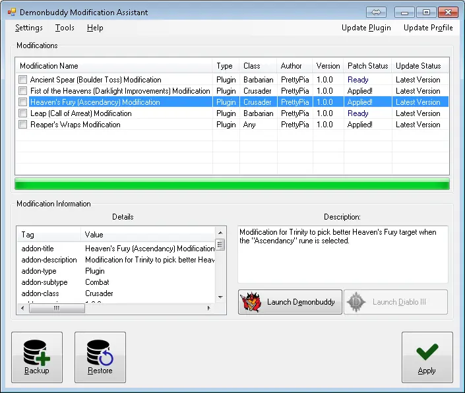The height and width of the screenshot is (393, 465).
Task: Click the double-arrow title bar button
Action: pyautogui.click(x=376, y=12)
